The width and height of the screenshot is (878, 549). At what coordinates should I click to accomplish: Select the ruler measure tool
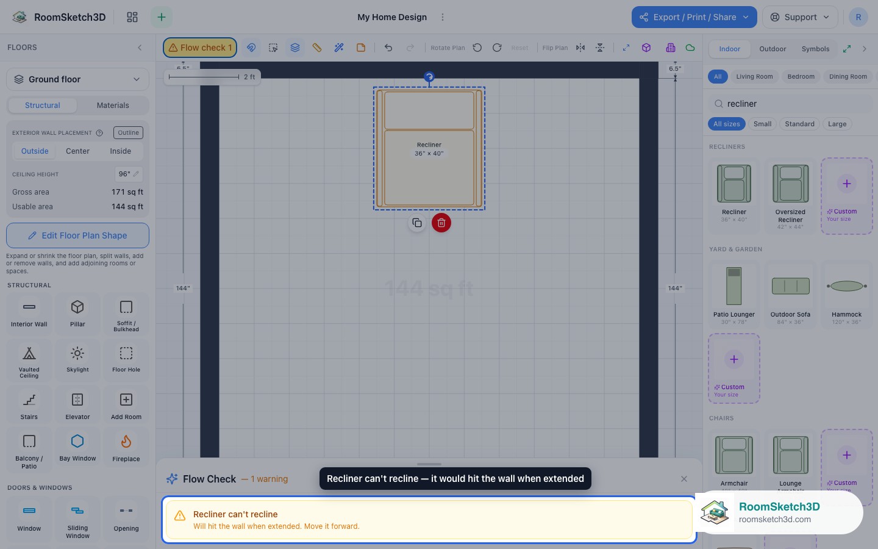317,48
